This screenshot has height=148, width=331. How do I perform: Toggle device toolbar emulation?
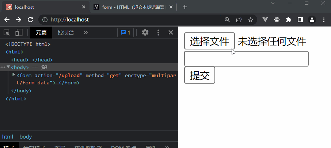(19, 33)
